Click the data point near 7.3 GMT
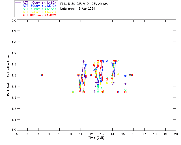 click(x=42, y=75)
